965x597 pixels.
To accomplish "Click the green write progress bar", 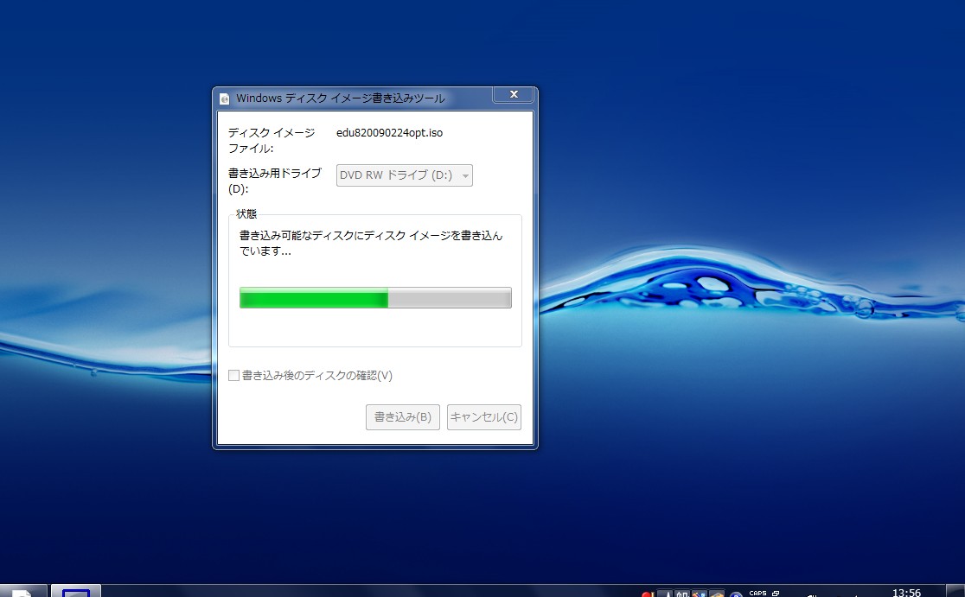I will pos(375,297).
